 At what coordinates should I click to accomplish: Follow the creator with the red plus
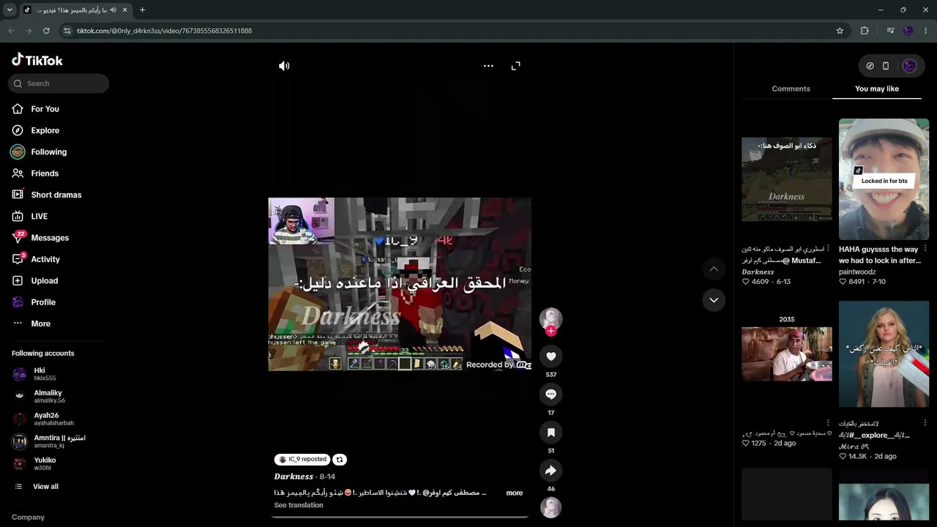point(551,331)
